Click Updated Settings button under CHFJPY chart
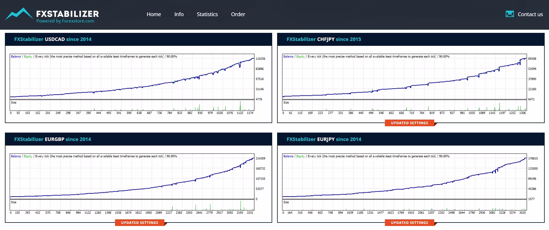This screenshot has width=549, height=230. (409, 123)
